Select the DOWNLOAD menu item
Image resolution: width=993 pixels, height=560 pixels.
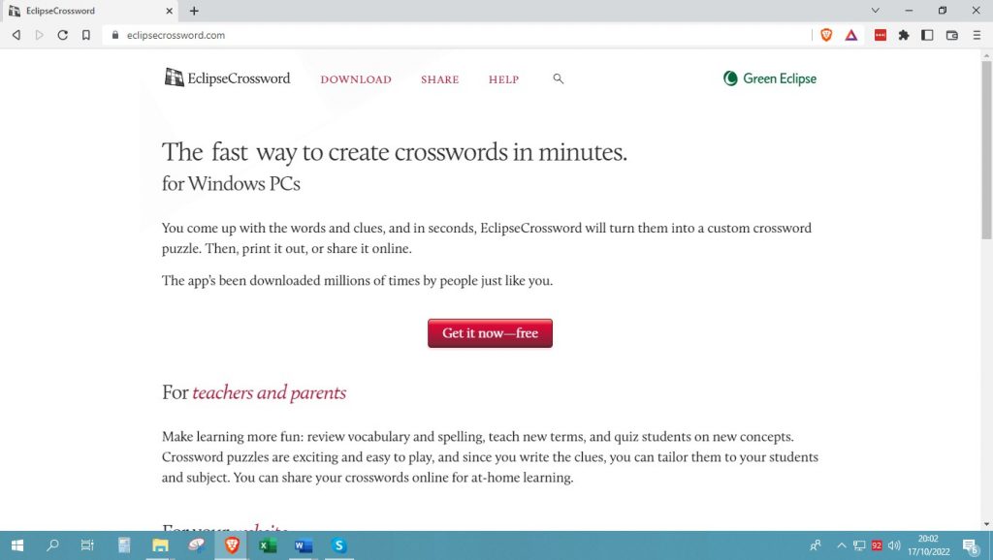tap(355, 79)
